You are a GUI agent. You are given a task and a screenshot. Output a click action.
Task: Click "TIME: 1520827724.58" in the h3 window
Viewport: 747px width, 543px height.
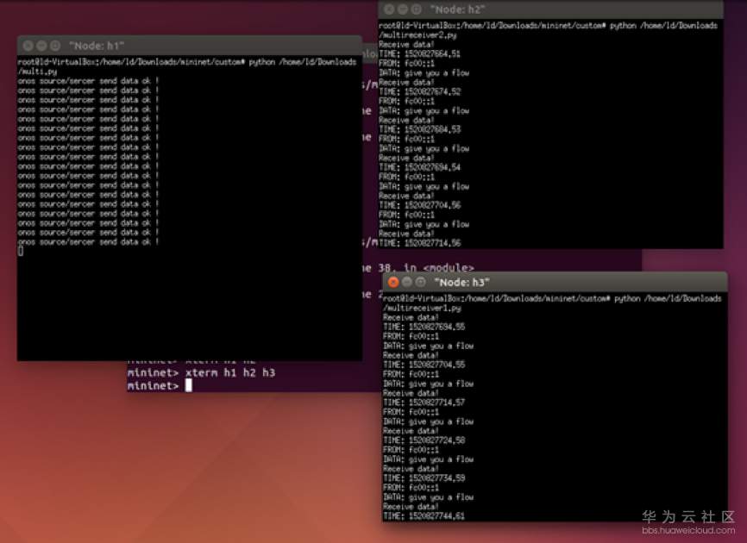tap(424, 440)
